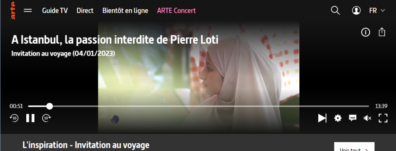
Task: Click the video progress slider handle
Action: pyautogui.click(x=50, y=106)
